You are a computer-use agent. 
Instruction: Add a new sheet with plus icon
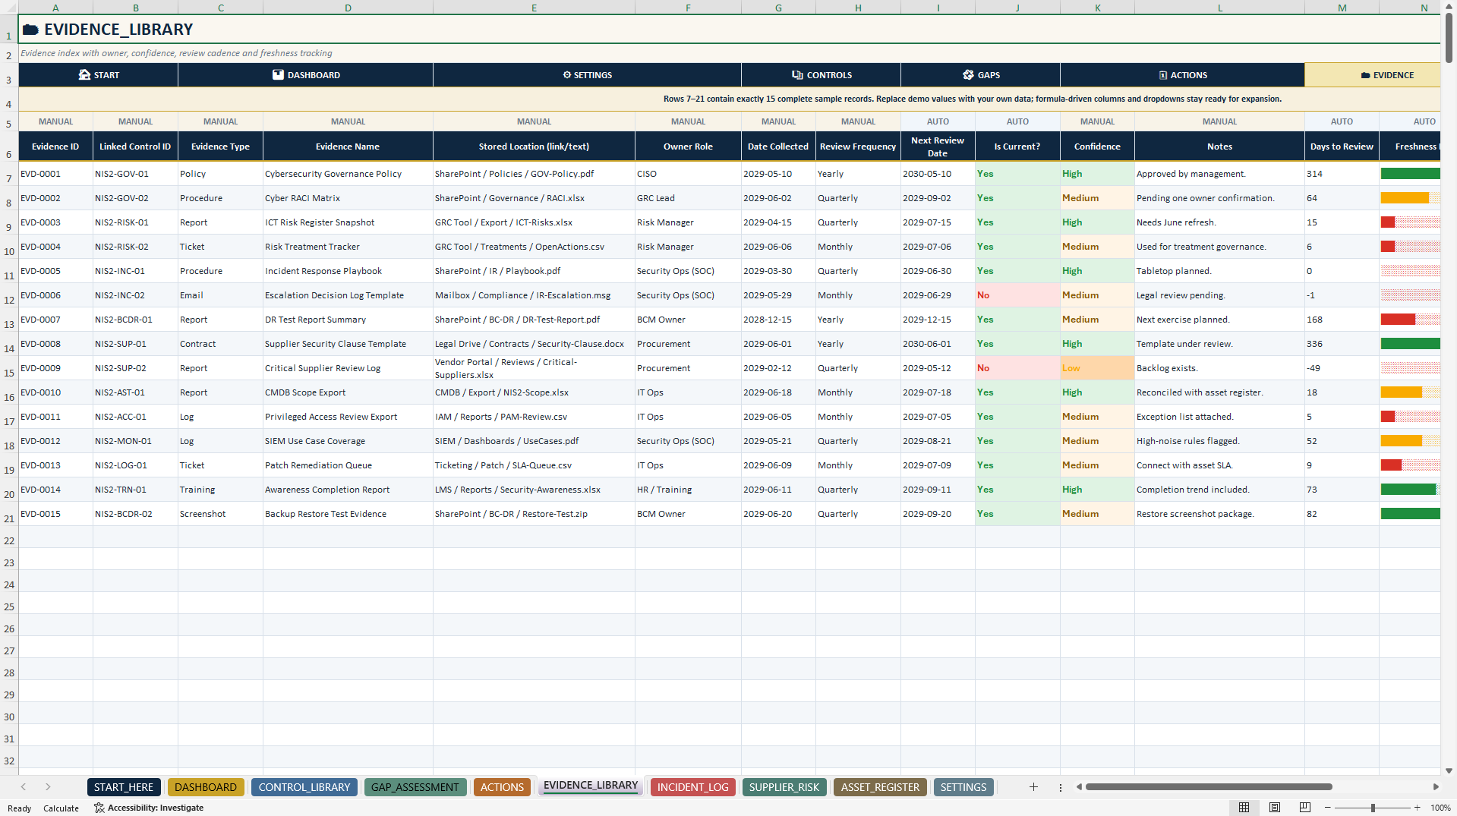(1033, 787)
